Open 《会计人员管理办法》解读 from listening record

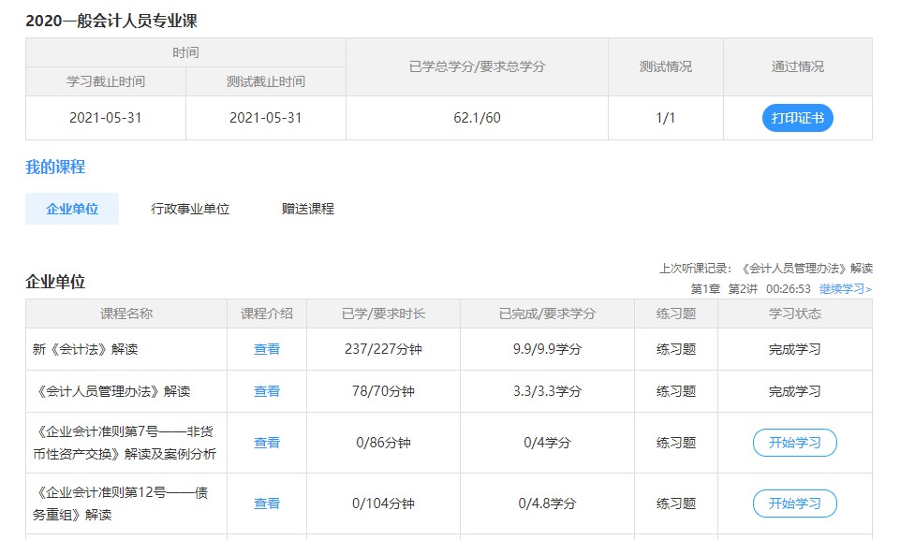[x=812, y=267]
